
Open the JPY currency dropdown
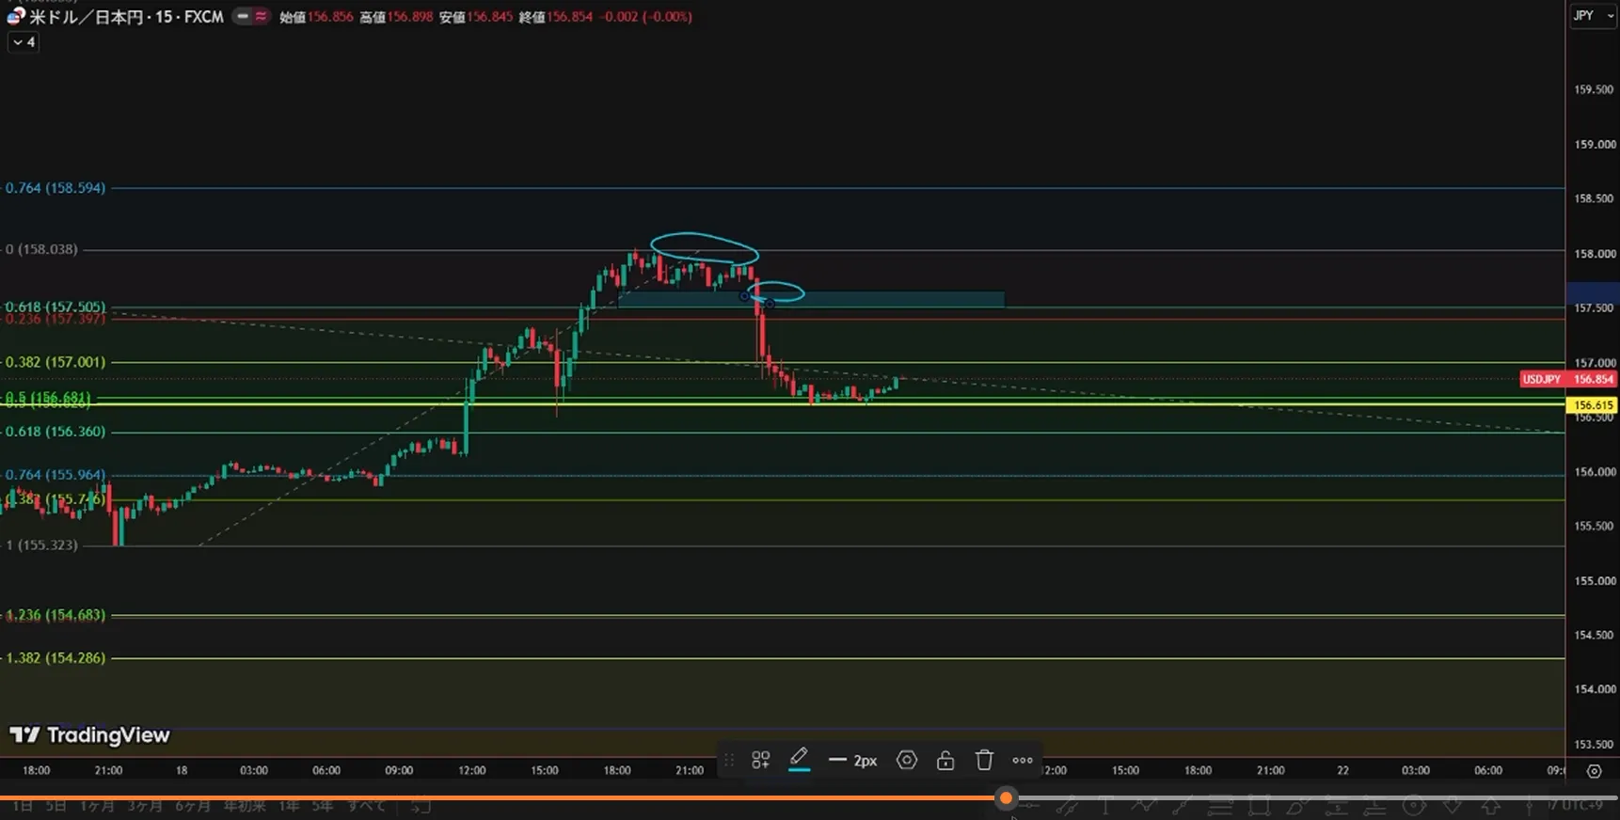click(1593, 16)
